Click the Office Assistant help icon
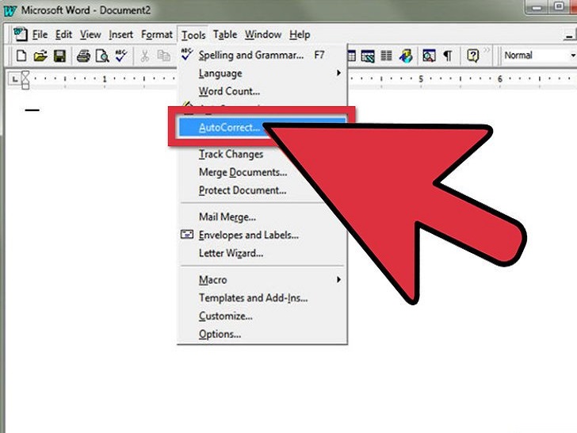 472,56
